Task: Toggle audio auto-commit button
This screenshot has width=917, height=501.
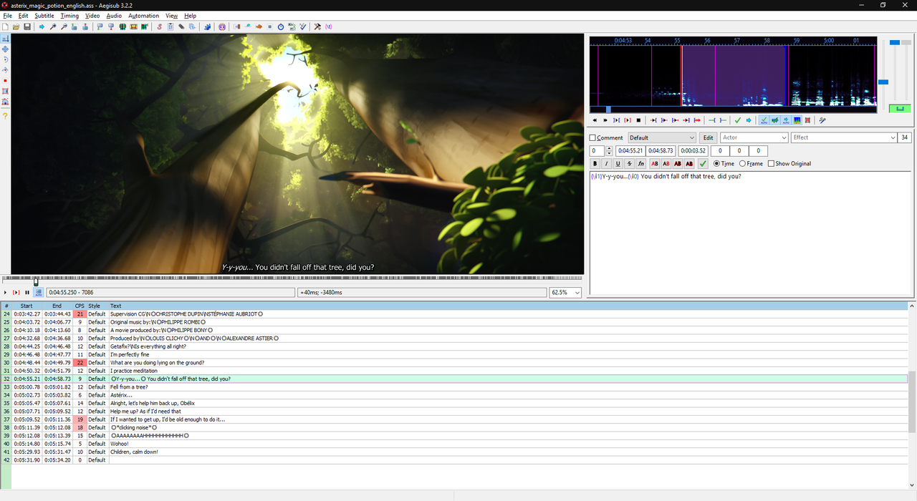Action: [x=764, y=120]
